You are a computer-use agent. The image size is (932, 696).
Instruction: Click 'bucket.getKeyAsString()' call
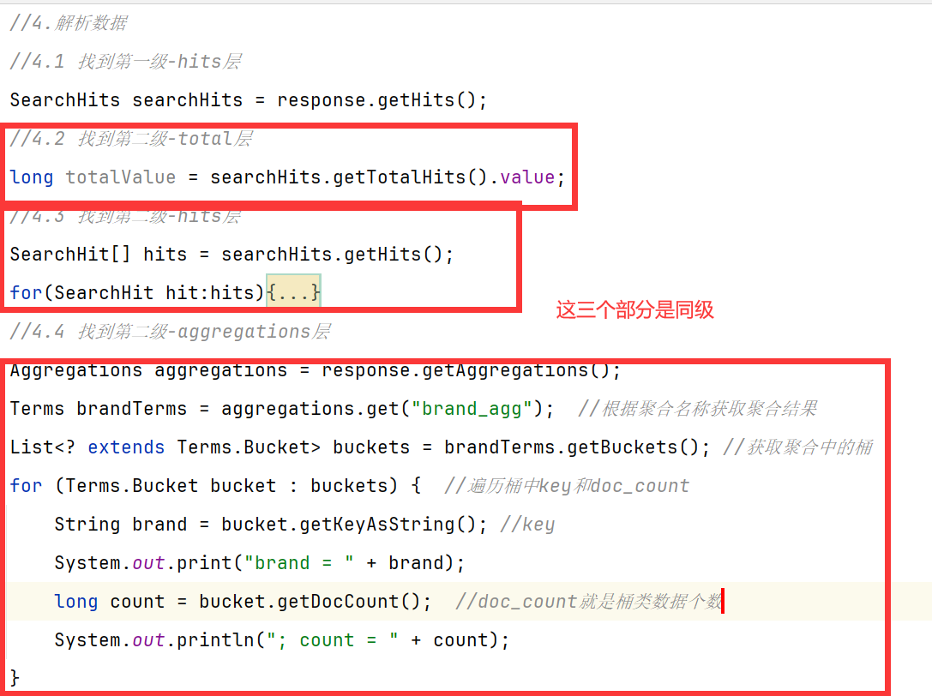point(349,525)
